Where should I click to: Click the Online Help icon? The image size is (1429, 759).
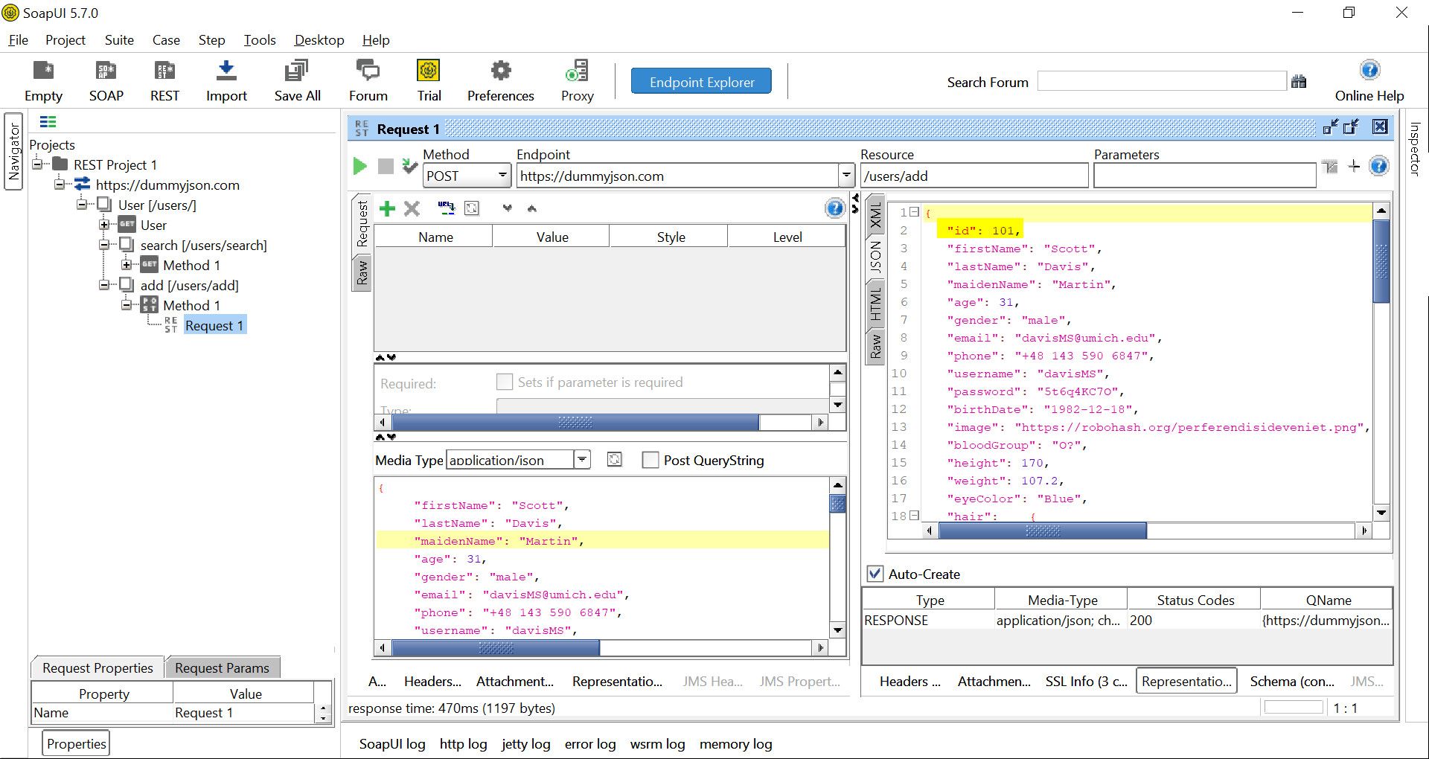pyautogui.click(x=1369, y=71)
